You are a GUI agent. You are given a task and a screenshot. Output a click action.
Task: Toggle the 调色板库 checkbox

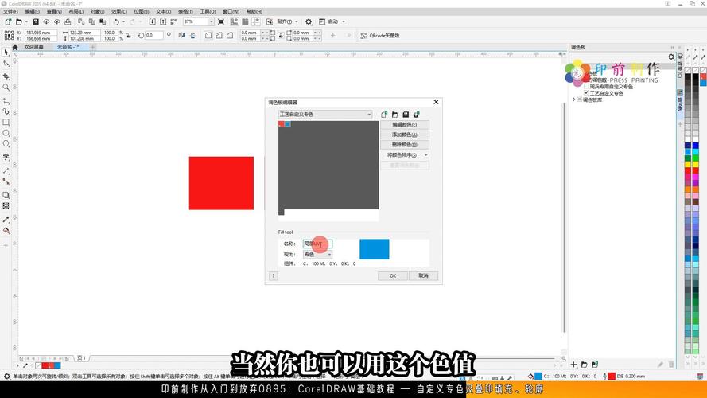[x=580, y=99]
